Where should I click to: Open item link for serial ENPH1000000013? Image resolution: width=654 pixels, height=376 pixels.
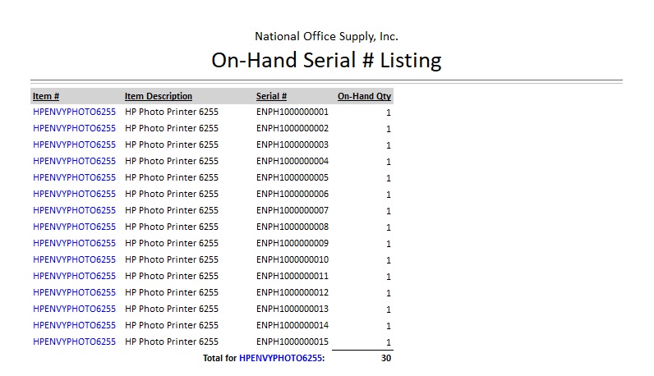click(74, 309)
